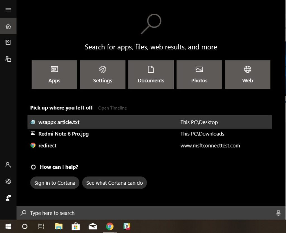Open the Cortana Notebook in the sidebar
Image resolution: width=286 pixels, height=233 pixels.
8,43
